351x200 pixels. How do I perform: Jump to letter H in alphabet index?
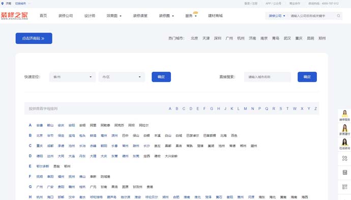pos(218,108)
